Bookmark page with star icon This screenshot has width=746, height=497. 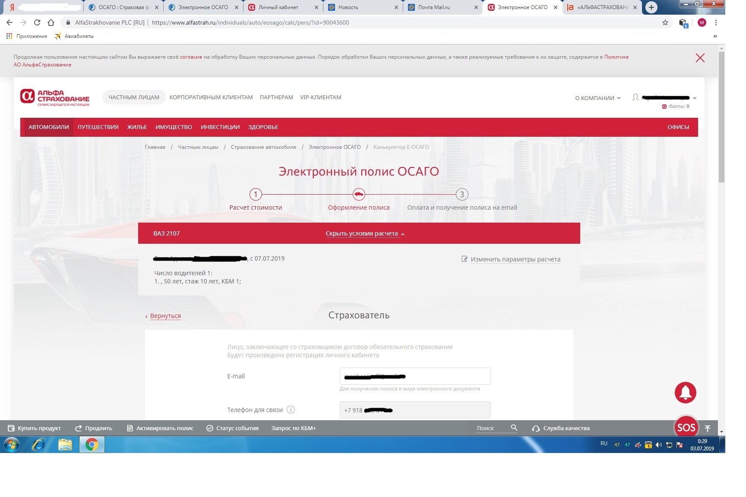coord(665,22)
